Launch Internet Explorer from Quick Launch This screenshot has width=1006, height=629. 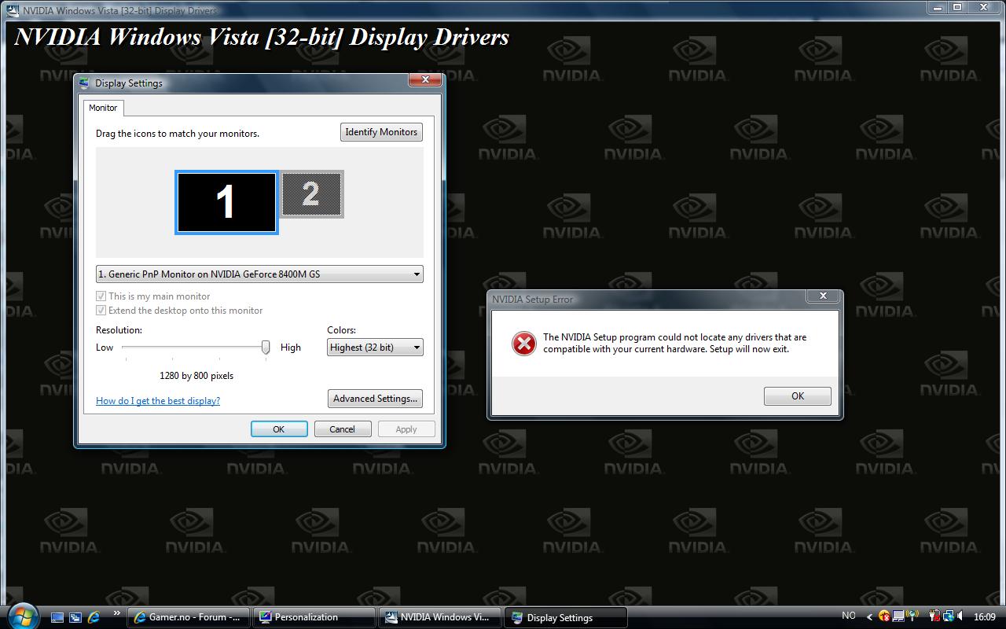[94, 617]
